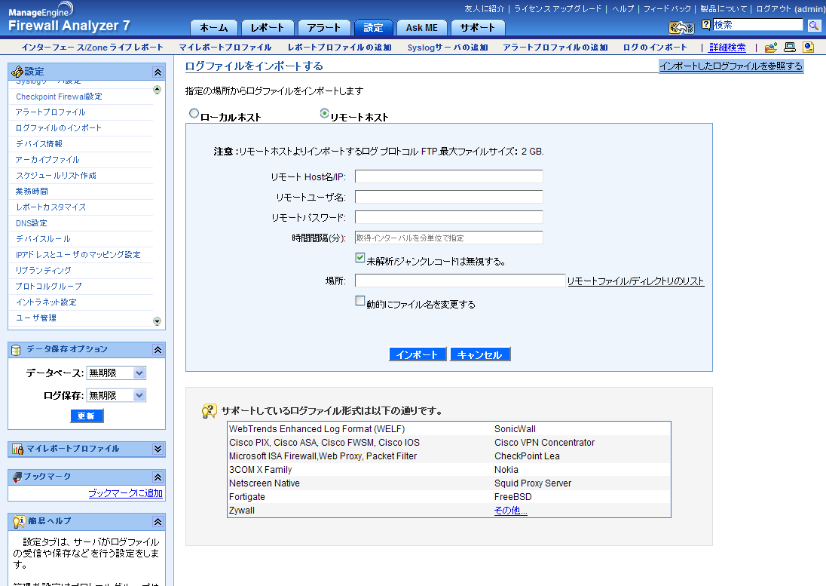Open ユーザ管理 in sidebar
The width and height of the screenshot is (826, 586).
coord(36,318)
